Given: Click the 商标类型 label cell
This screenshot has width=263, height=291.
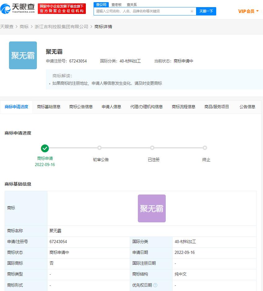Looking at the screenshot, I should click(x=26, y=274).
